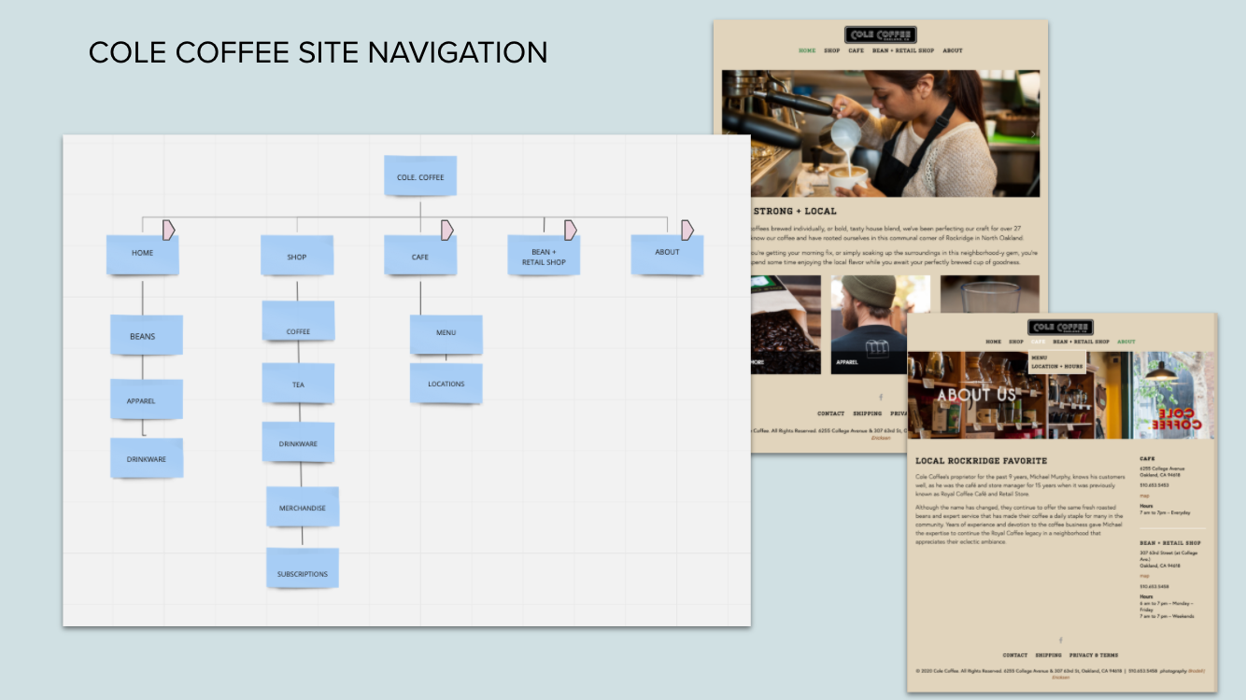Select the ABOUT sticky note in the sitemap
Screen dimensions: 1246x700
click(667, 254)
